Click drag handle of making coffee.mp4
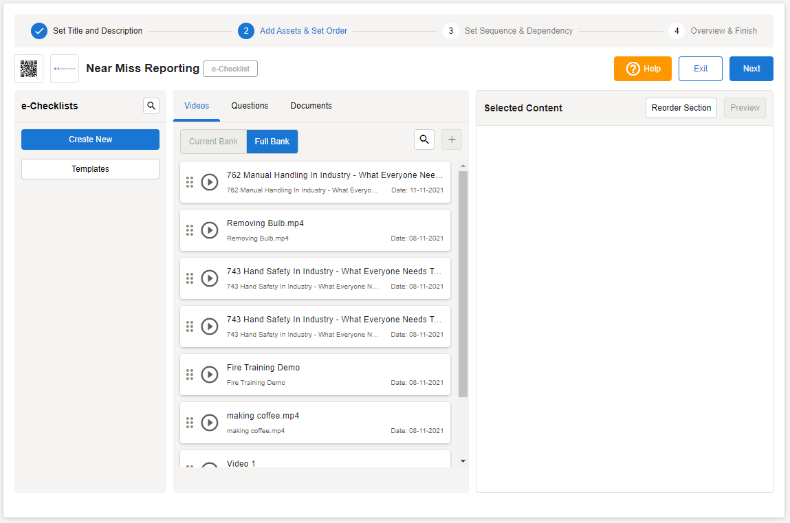 (x=190, y=423)
